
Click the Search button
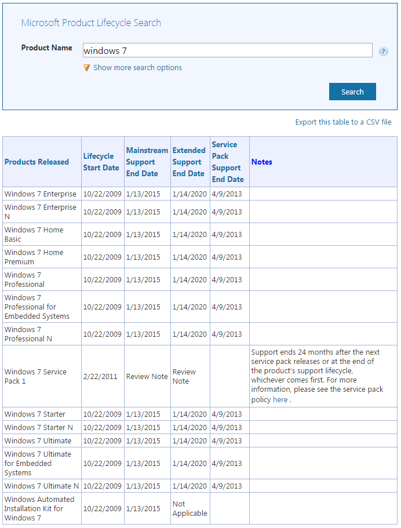coord(352,92)
